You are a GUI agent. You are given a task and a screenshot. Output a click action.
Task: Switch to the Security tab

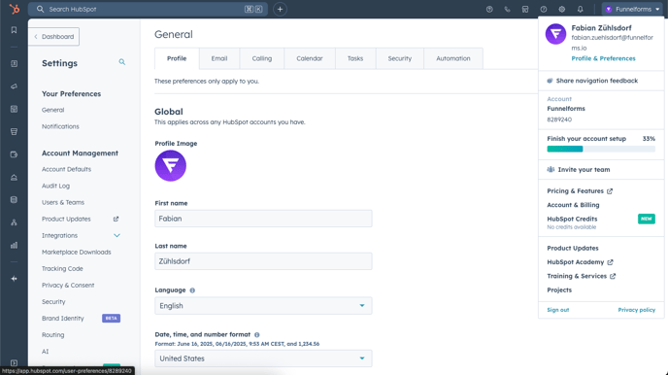click(x=400, y=59)
